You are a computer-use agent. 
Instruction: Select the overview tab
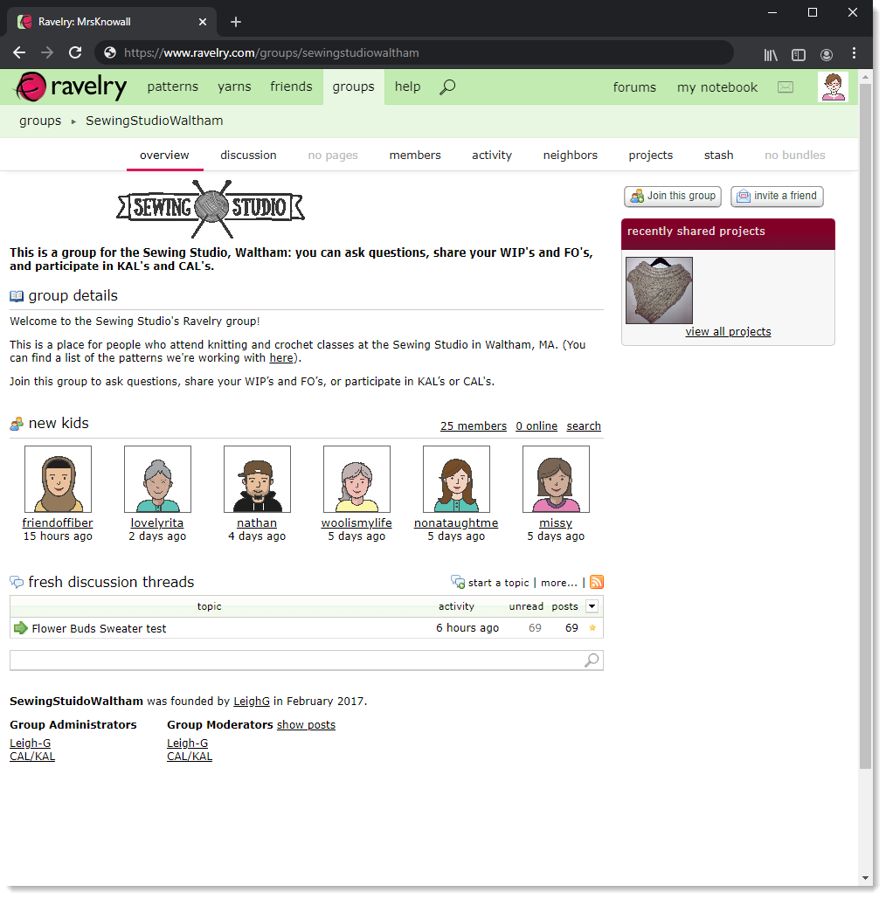tap(164, 155)
